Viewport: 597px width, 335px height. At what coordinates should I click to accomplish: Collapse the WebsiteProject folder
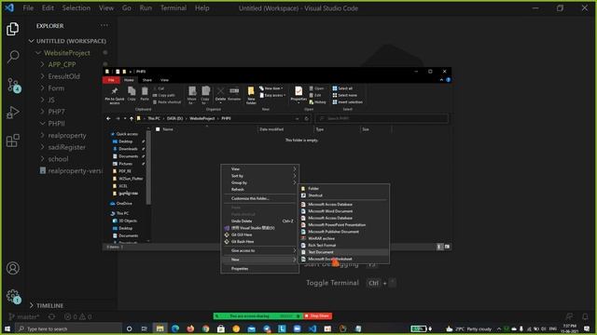coord(38,53)
